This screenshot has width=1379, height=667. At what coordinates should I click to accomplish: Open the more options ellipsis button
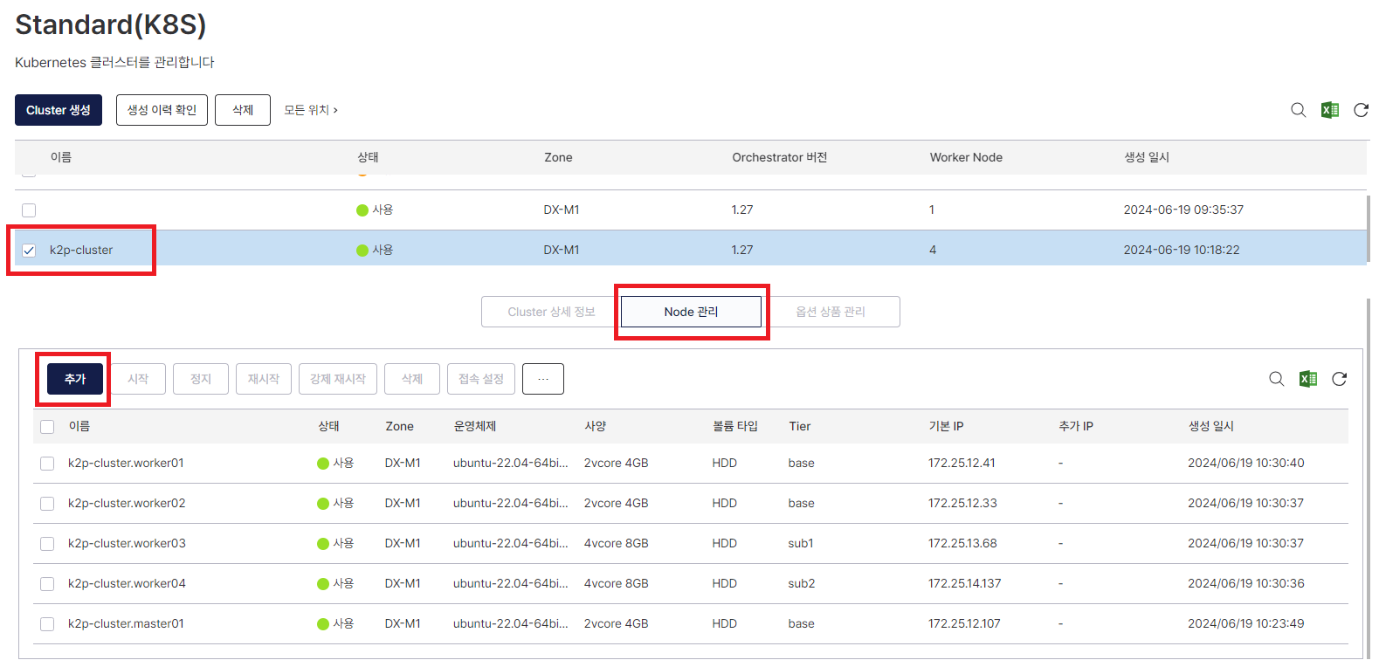(542, 379)
